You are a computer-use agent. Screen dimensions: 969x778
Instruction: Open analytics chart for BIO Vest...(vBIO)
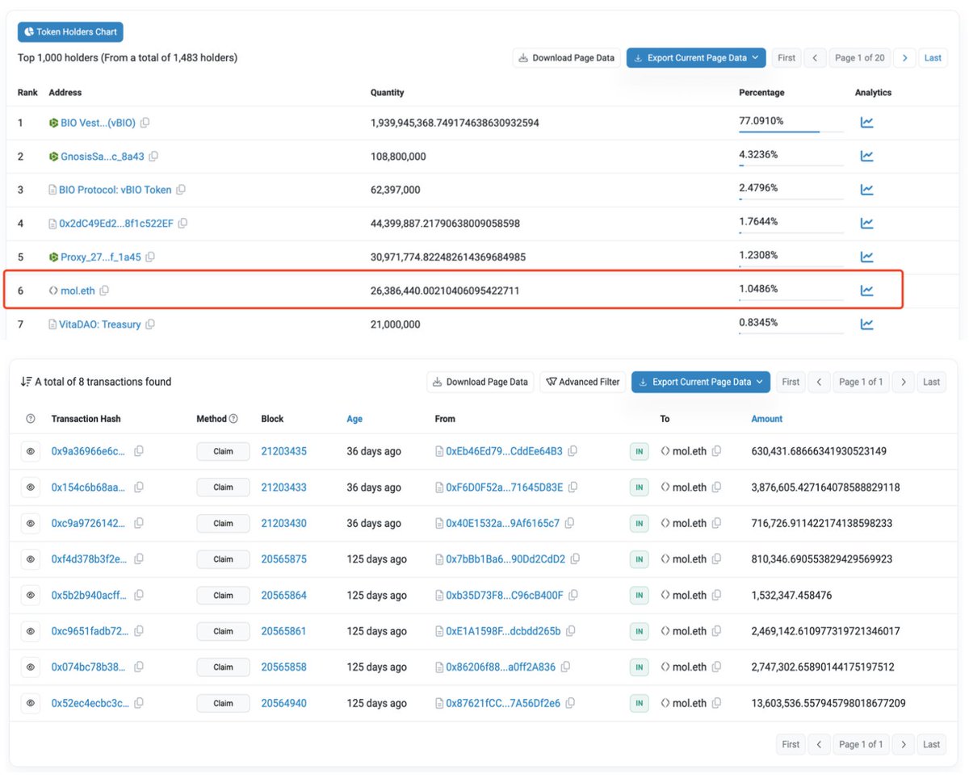coord(866,123)
